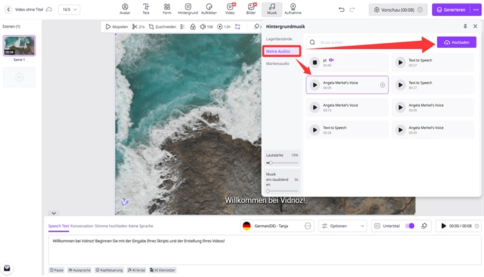Click the 1.0x playback speed icon
The height and width of the screenshot is (277, 484).
click(220, 26)
